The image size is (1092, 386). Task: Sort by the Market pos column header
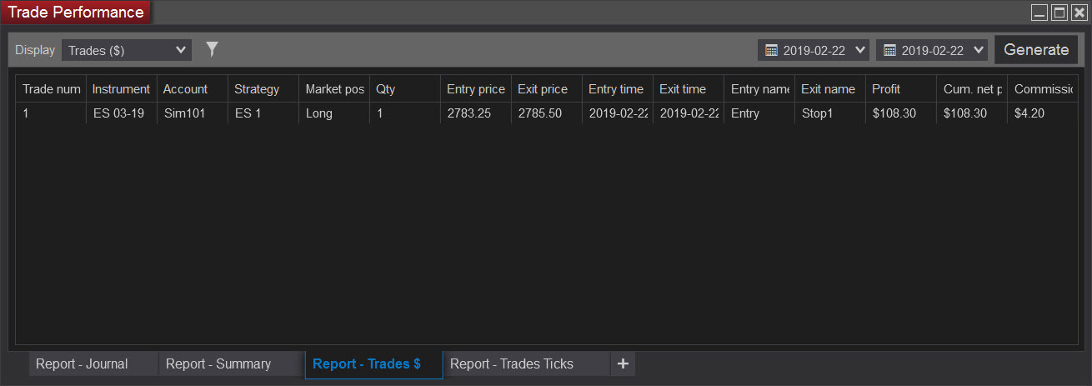334,89
